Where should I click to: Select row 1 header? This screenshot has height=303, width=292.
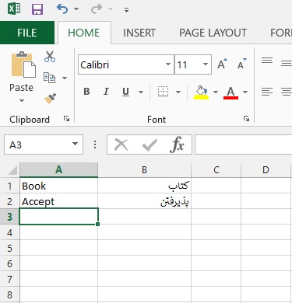tap(9, 186)
